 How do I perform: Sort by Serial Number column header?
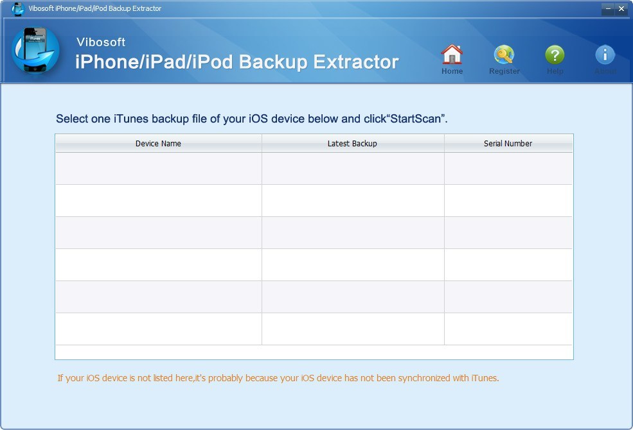(x=508, y=144)
